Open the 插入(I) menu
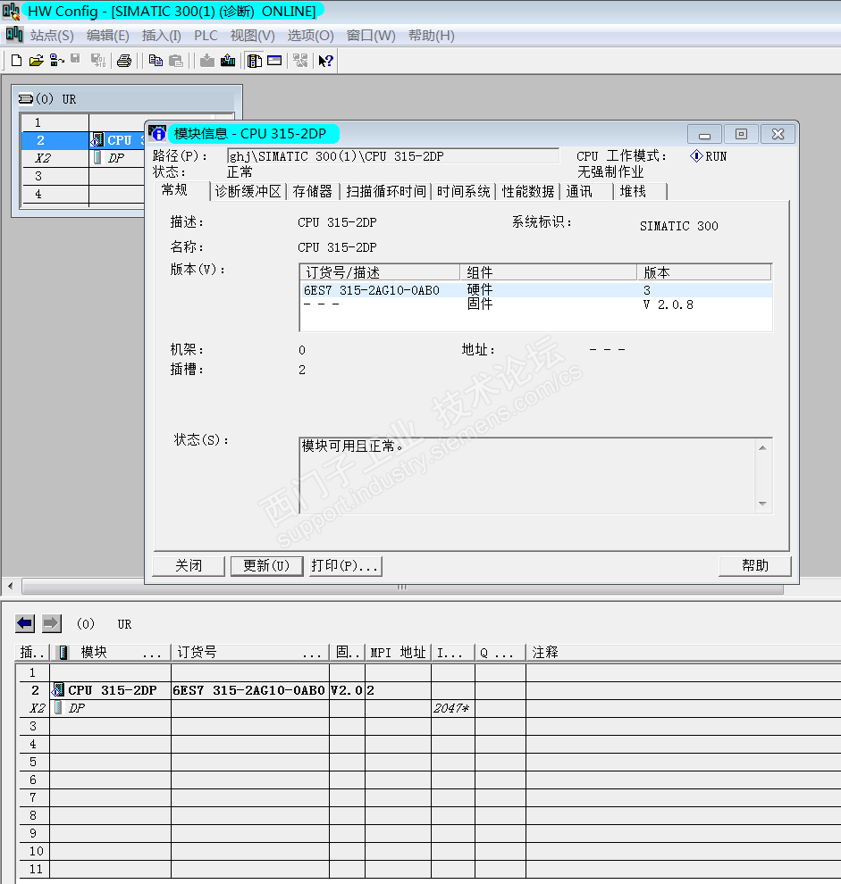 pos(162,36)
